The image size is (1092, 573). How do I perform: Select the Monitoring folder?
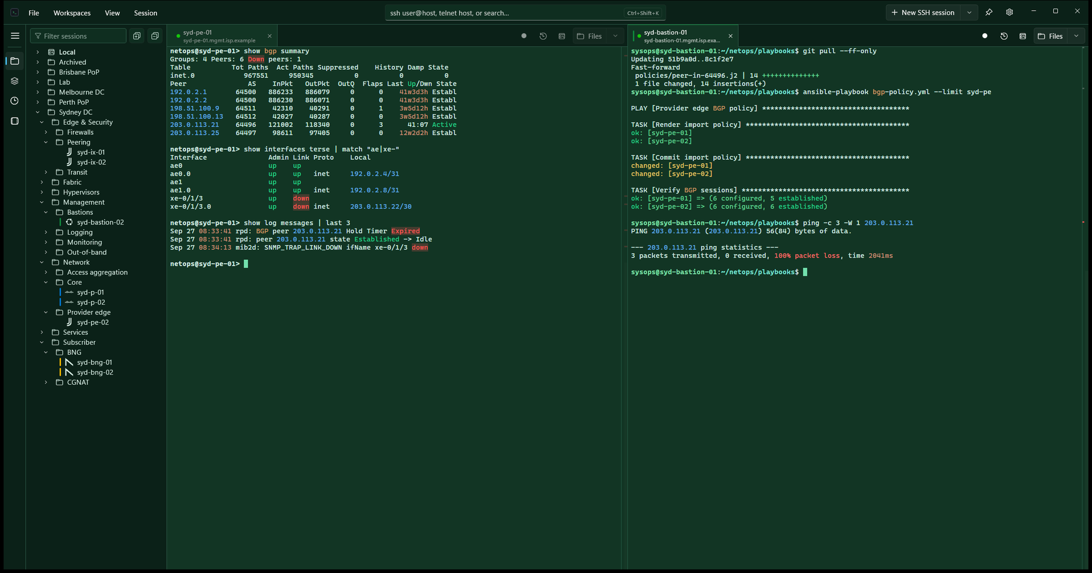click(x=84, y=242)
